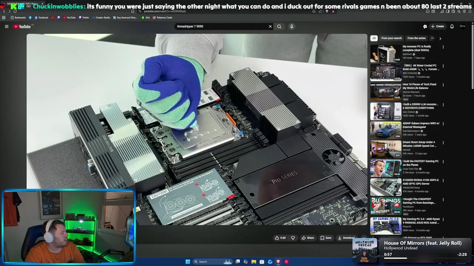The width and height of the screenshot is (474, 266).
Task: Open the Windows Start menu
Action: click(x=188, y=262)
